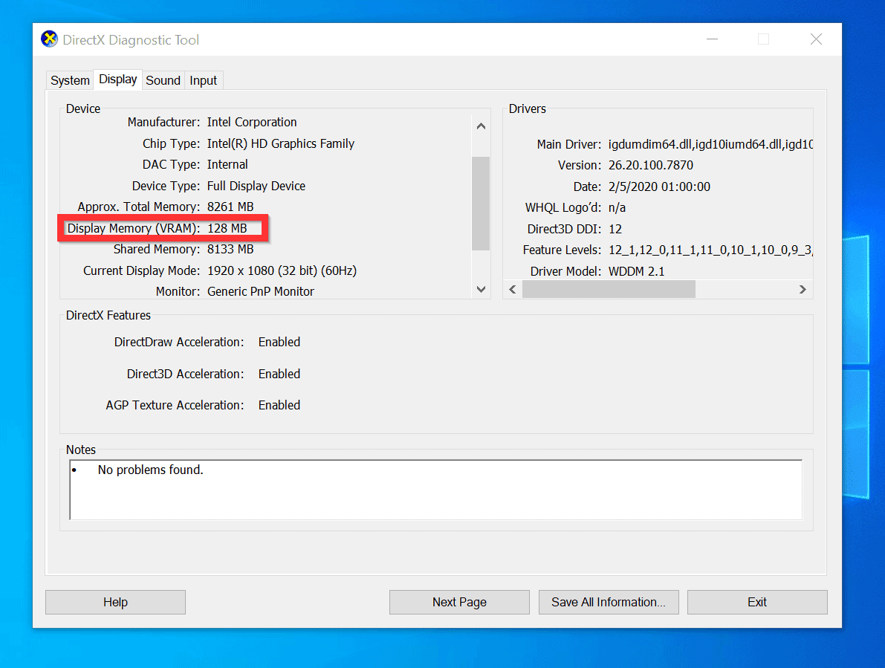Click Device list scroll down arrow
This screenshot has width=885, height=668.
(481, 289)
